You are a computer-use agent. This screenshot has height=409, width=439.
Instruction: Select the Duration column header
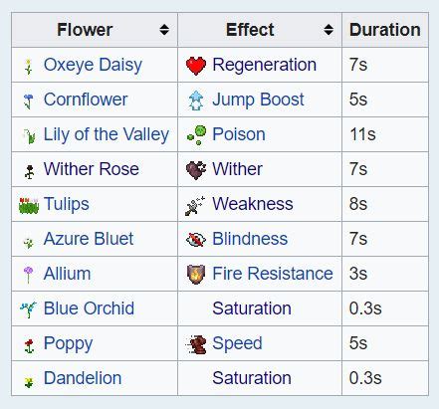pos(385,30)
